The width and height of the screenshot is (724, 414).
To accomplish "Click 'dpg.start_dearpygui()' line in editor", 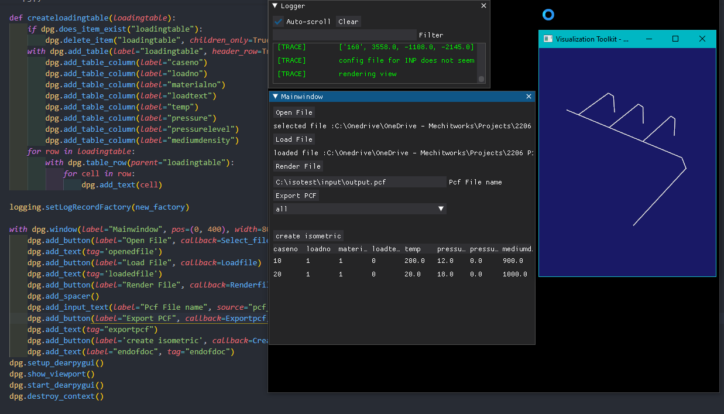I will [x=56, y=385].
